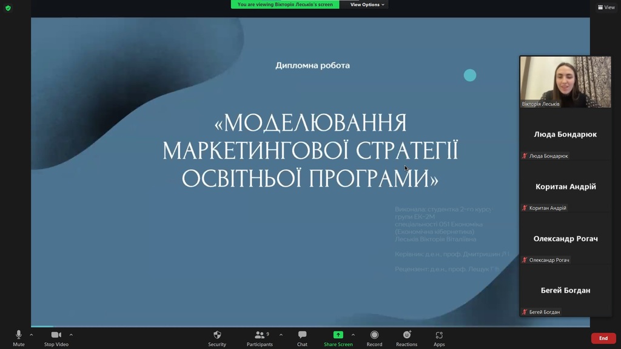This screenshot has height=349, width=621.
Task: Select Вікторія Леськів's video thumbnail
Action: tap(565, 82)
